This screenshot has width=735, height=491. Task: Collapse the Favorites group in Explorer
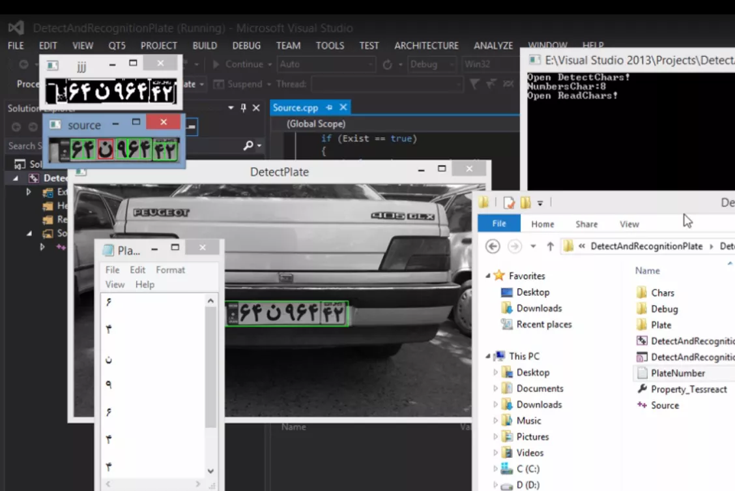[488, 276]
